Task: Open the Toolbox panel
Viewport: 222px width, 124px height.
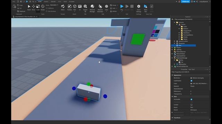Action: coord(69,8)
